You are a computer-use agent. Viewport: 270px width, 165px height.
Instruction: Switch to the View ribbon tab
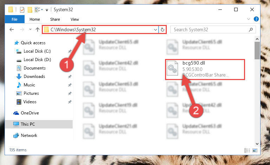click(x=75, y=19)
